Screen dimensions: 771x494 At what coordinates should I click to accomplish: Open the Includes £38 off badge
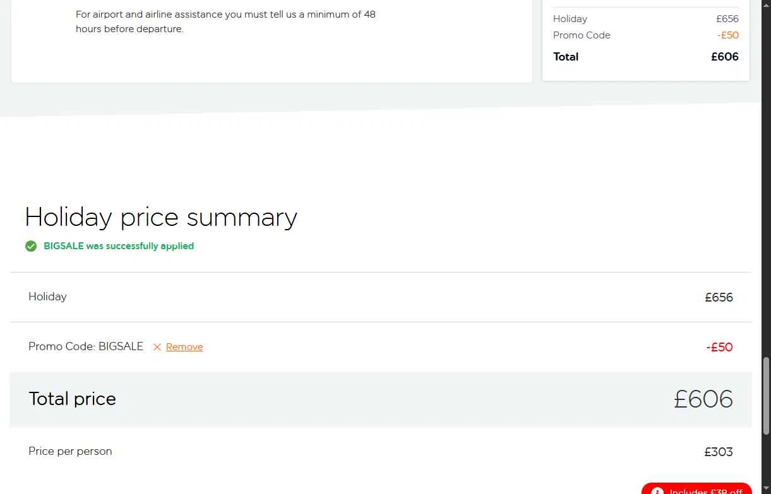click(x=696, y=490)
